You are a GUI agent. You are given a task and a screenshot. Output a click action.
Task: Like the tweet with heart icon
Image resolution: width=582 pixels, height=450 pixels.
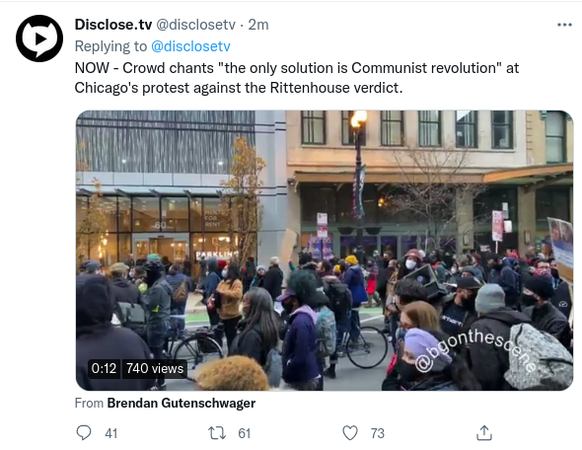(x=349, y=433)
